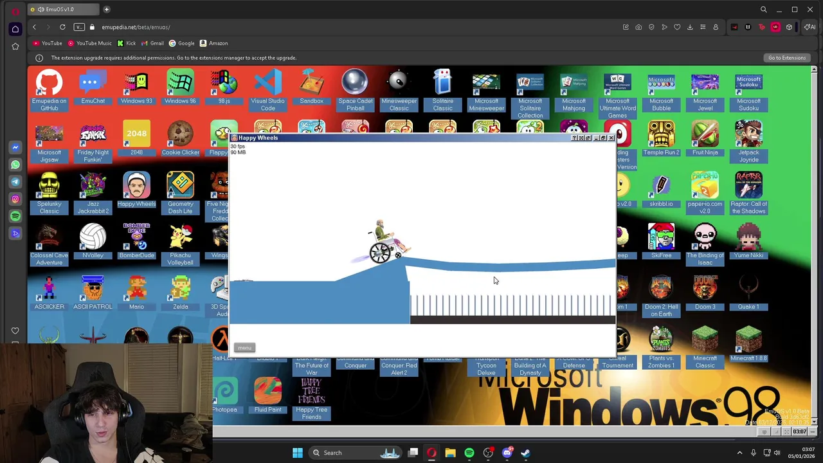Launch BomberDude desktop icon
Screen dimensions: 823x463
pyautogui.click(x=136, y=241)
